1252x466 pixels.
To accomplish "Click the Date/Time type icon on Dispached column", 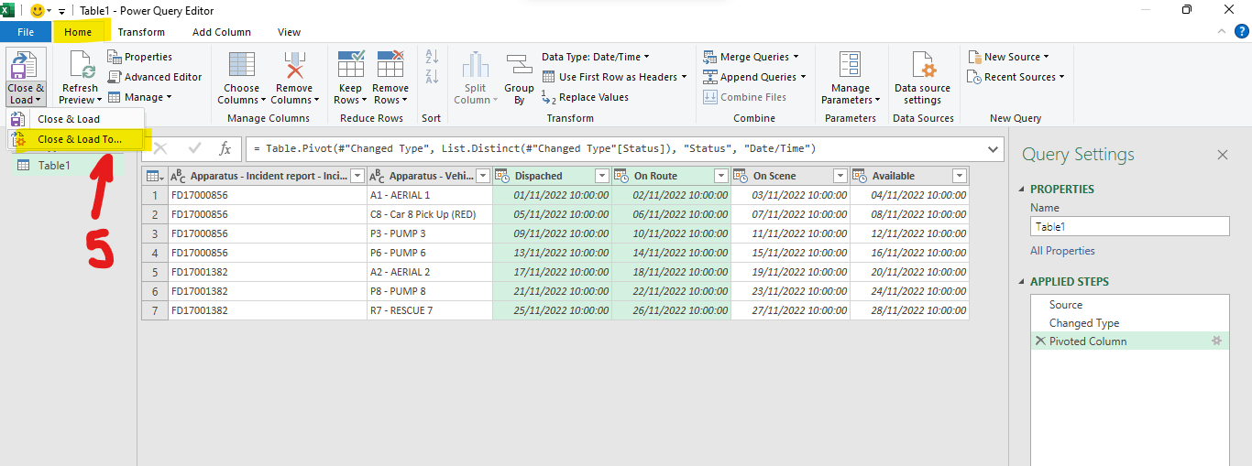I will click(x=502, y=176).
